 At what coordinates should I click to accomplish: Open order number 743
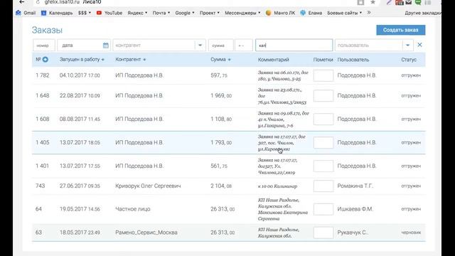[x=40, y=186]
